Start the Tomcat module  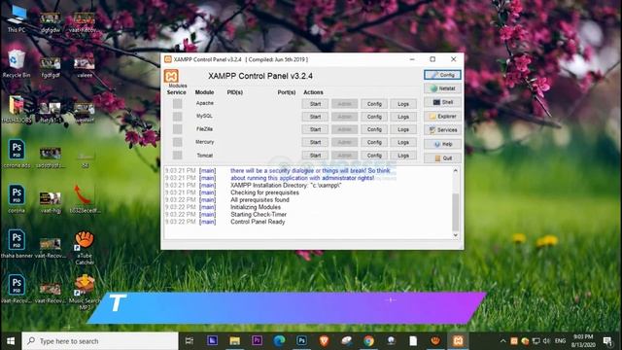(315, 156)
